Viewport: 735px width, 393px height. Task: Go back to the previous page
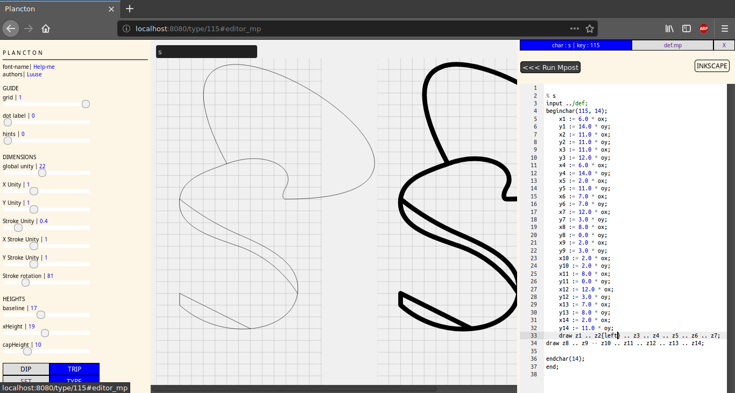click(x=11, y=28)
